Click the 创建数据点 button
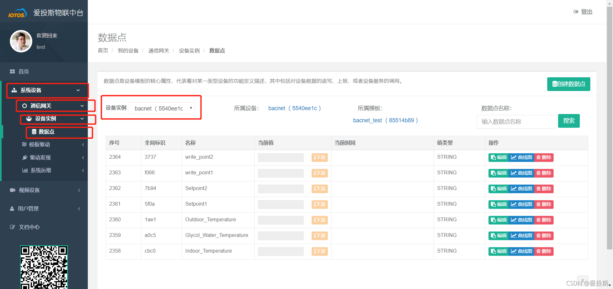This screenshot has height=289, width=613. click(568, 84)
